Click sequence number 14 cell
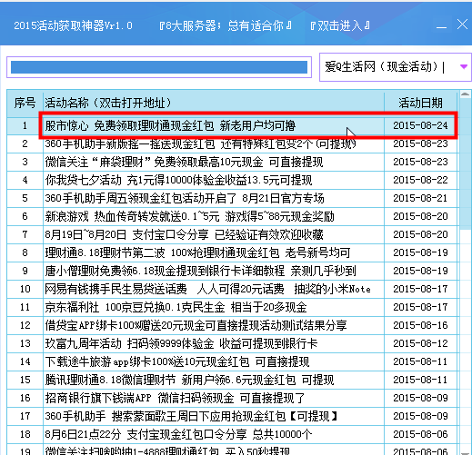Screen dimensions: 472x455 pyautogui.click(x=25, y=361)
